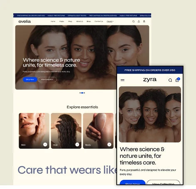
Task: Click the search icon beside the zyra logo
Action: pyautogui.click(x=170, y=80)
